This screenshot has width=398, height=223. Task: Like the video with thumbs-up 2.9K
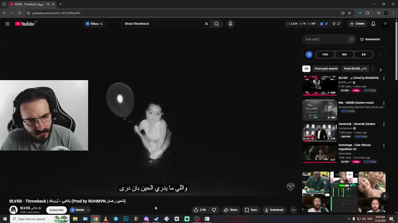(200, 210)
